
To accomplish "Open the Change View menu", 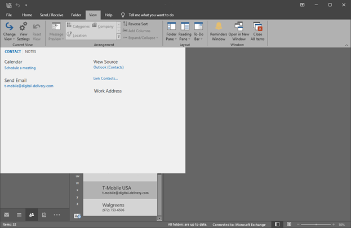I will point(9,31).
